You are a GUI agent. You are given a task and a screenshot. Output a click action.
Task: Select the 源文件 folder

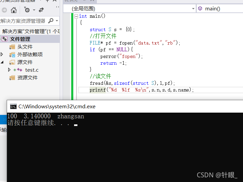[25, 62]
